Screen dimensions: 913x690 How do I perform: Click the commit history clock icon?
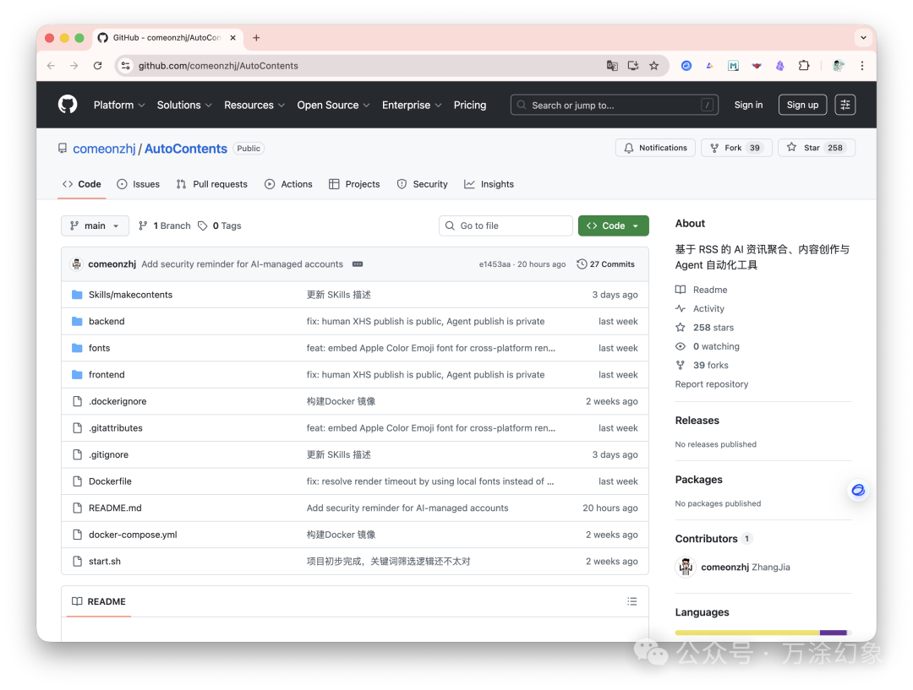(581, 264)
